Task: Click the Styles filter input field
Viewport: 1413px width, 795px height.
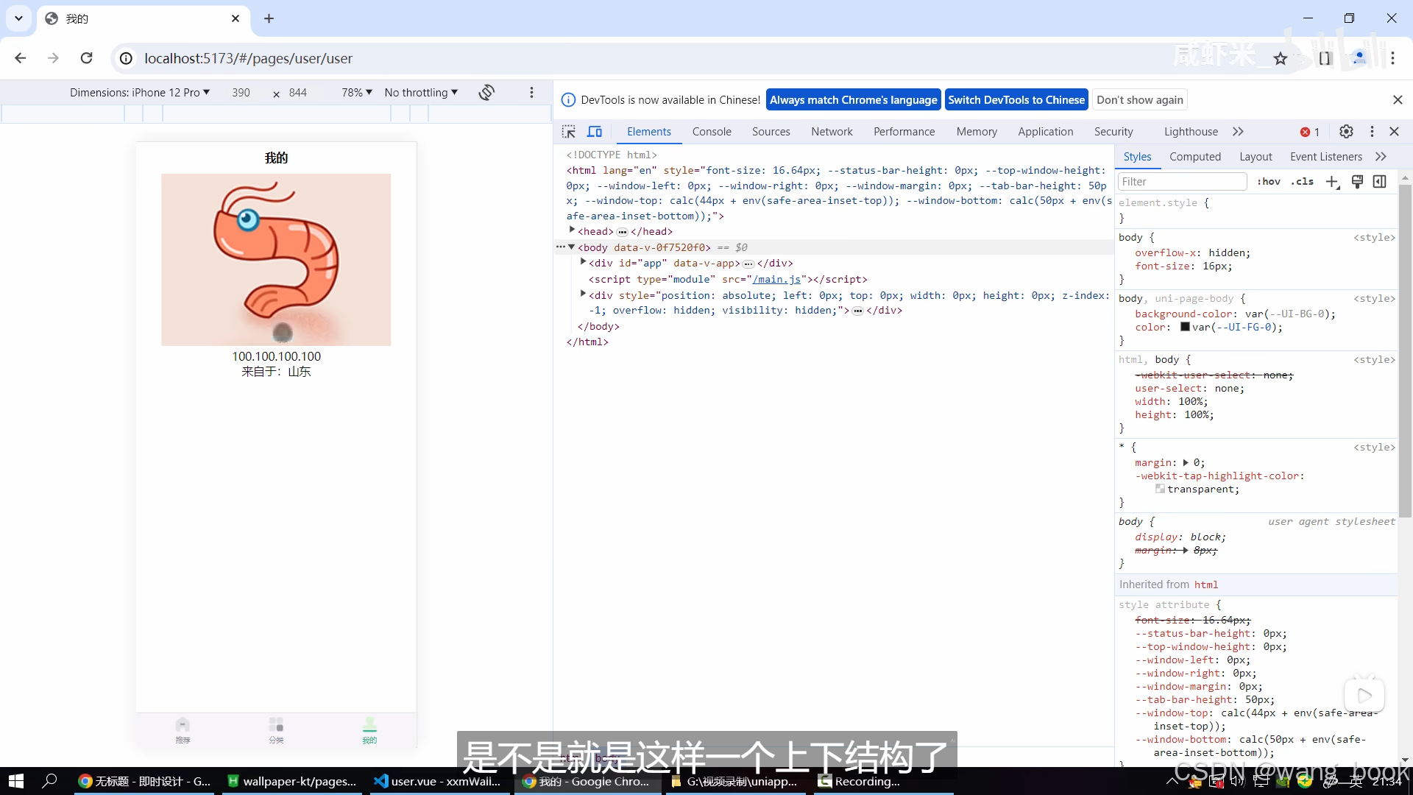Action: pyautogui.click(x=1182, y=182)
